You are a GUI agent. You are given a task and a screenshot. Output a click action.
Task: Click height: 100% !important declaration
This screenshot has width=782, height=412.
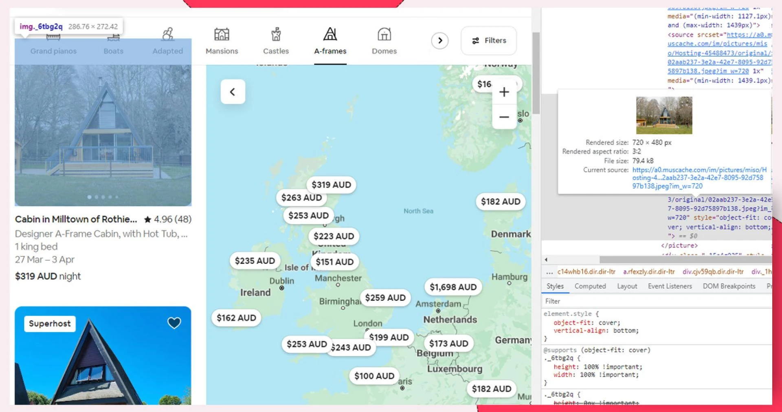click(x=597, y=367)
